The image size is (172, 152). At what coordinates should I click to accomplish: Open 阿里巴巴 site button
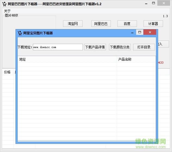101,24
